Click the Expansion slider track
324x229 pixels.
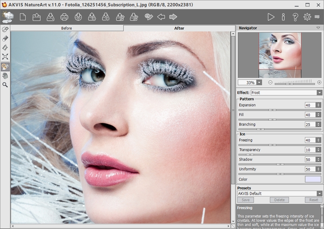pyautogui.click(x=280, y=110)
